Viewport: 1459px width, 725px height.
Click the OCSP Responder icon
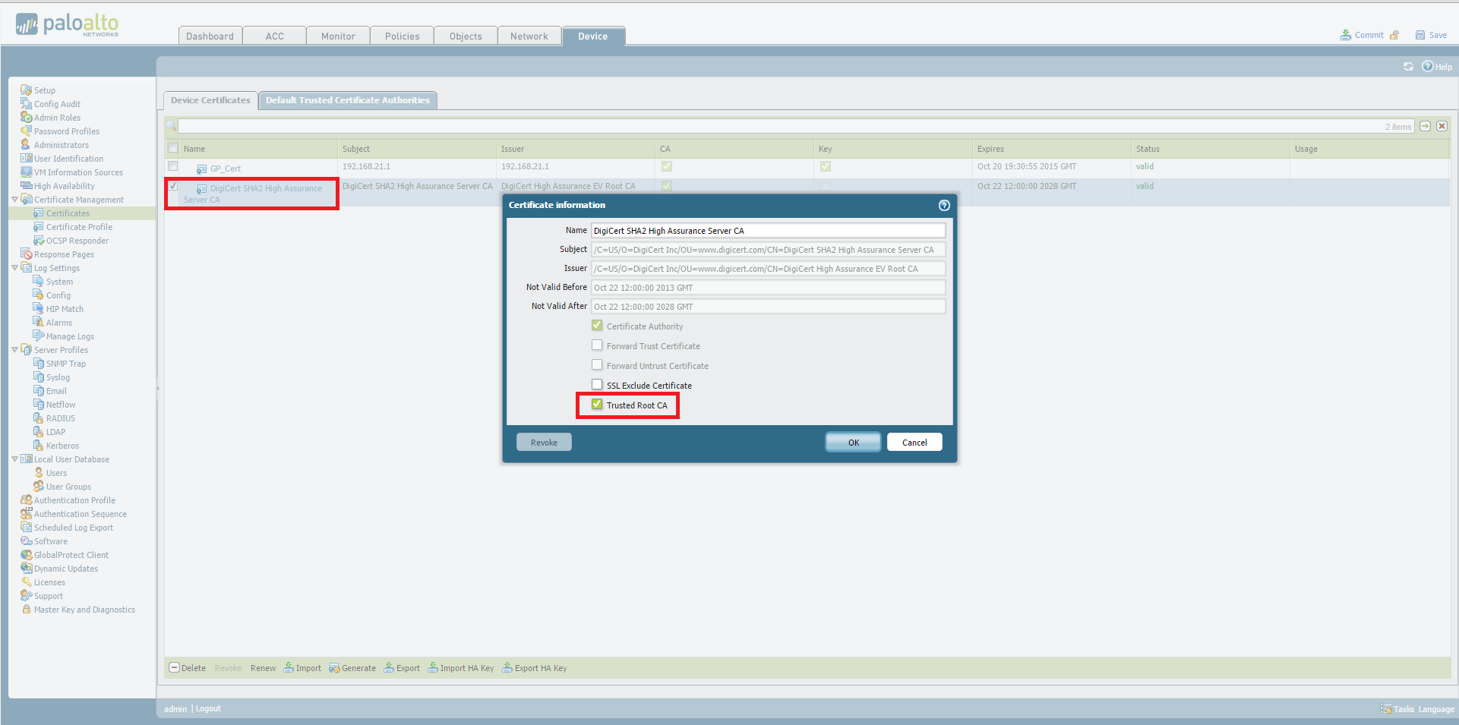point(38,241)
